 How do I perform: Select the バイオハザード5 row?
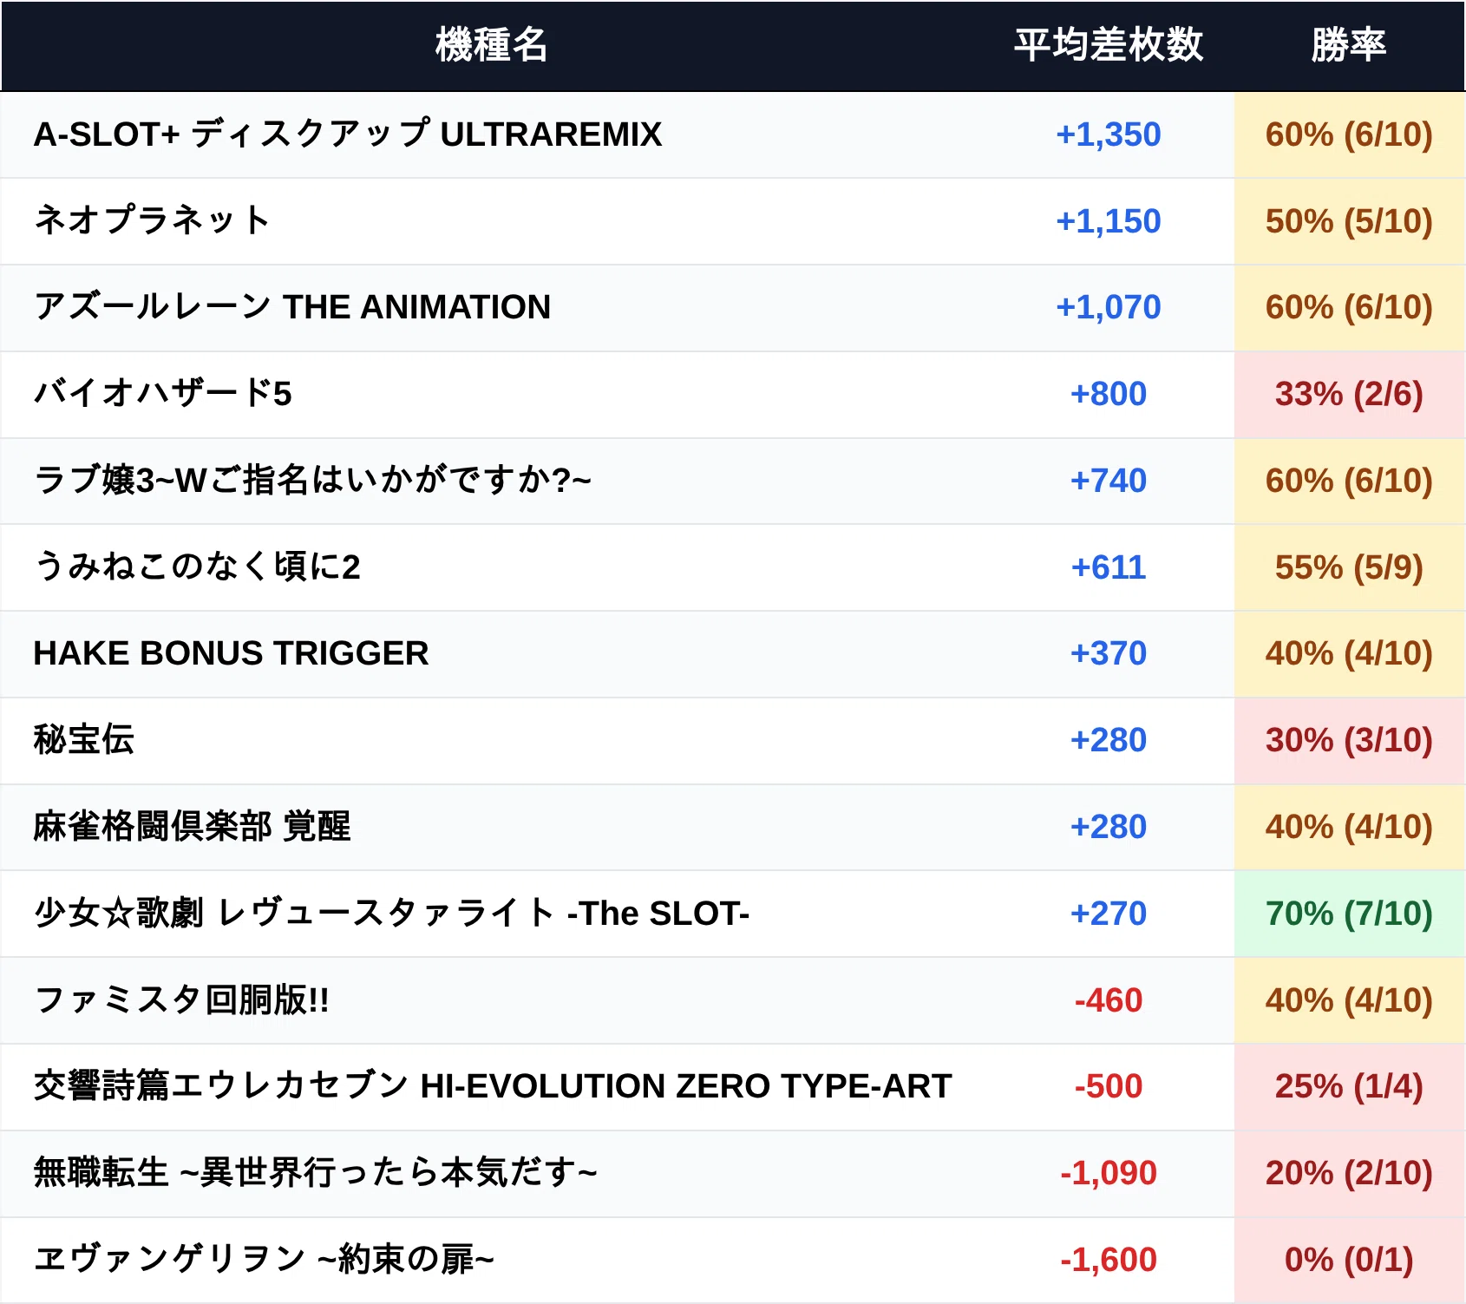pos(733,394)
